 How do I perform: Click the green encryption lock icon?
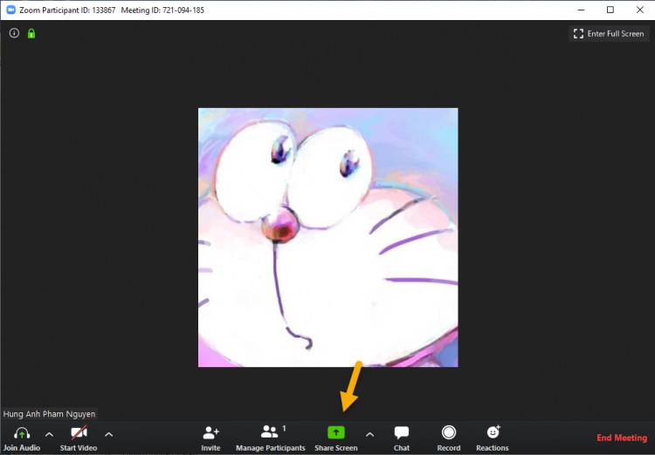[x=31, y=34]
